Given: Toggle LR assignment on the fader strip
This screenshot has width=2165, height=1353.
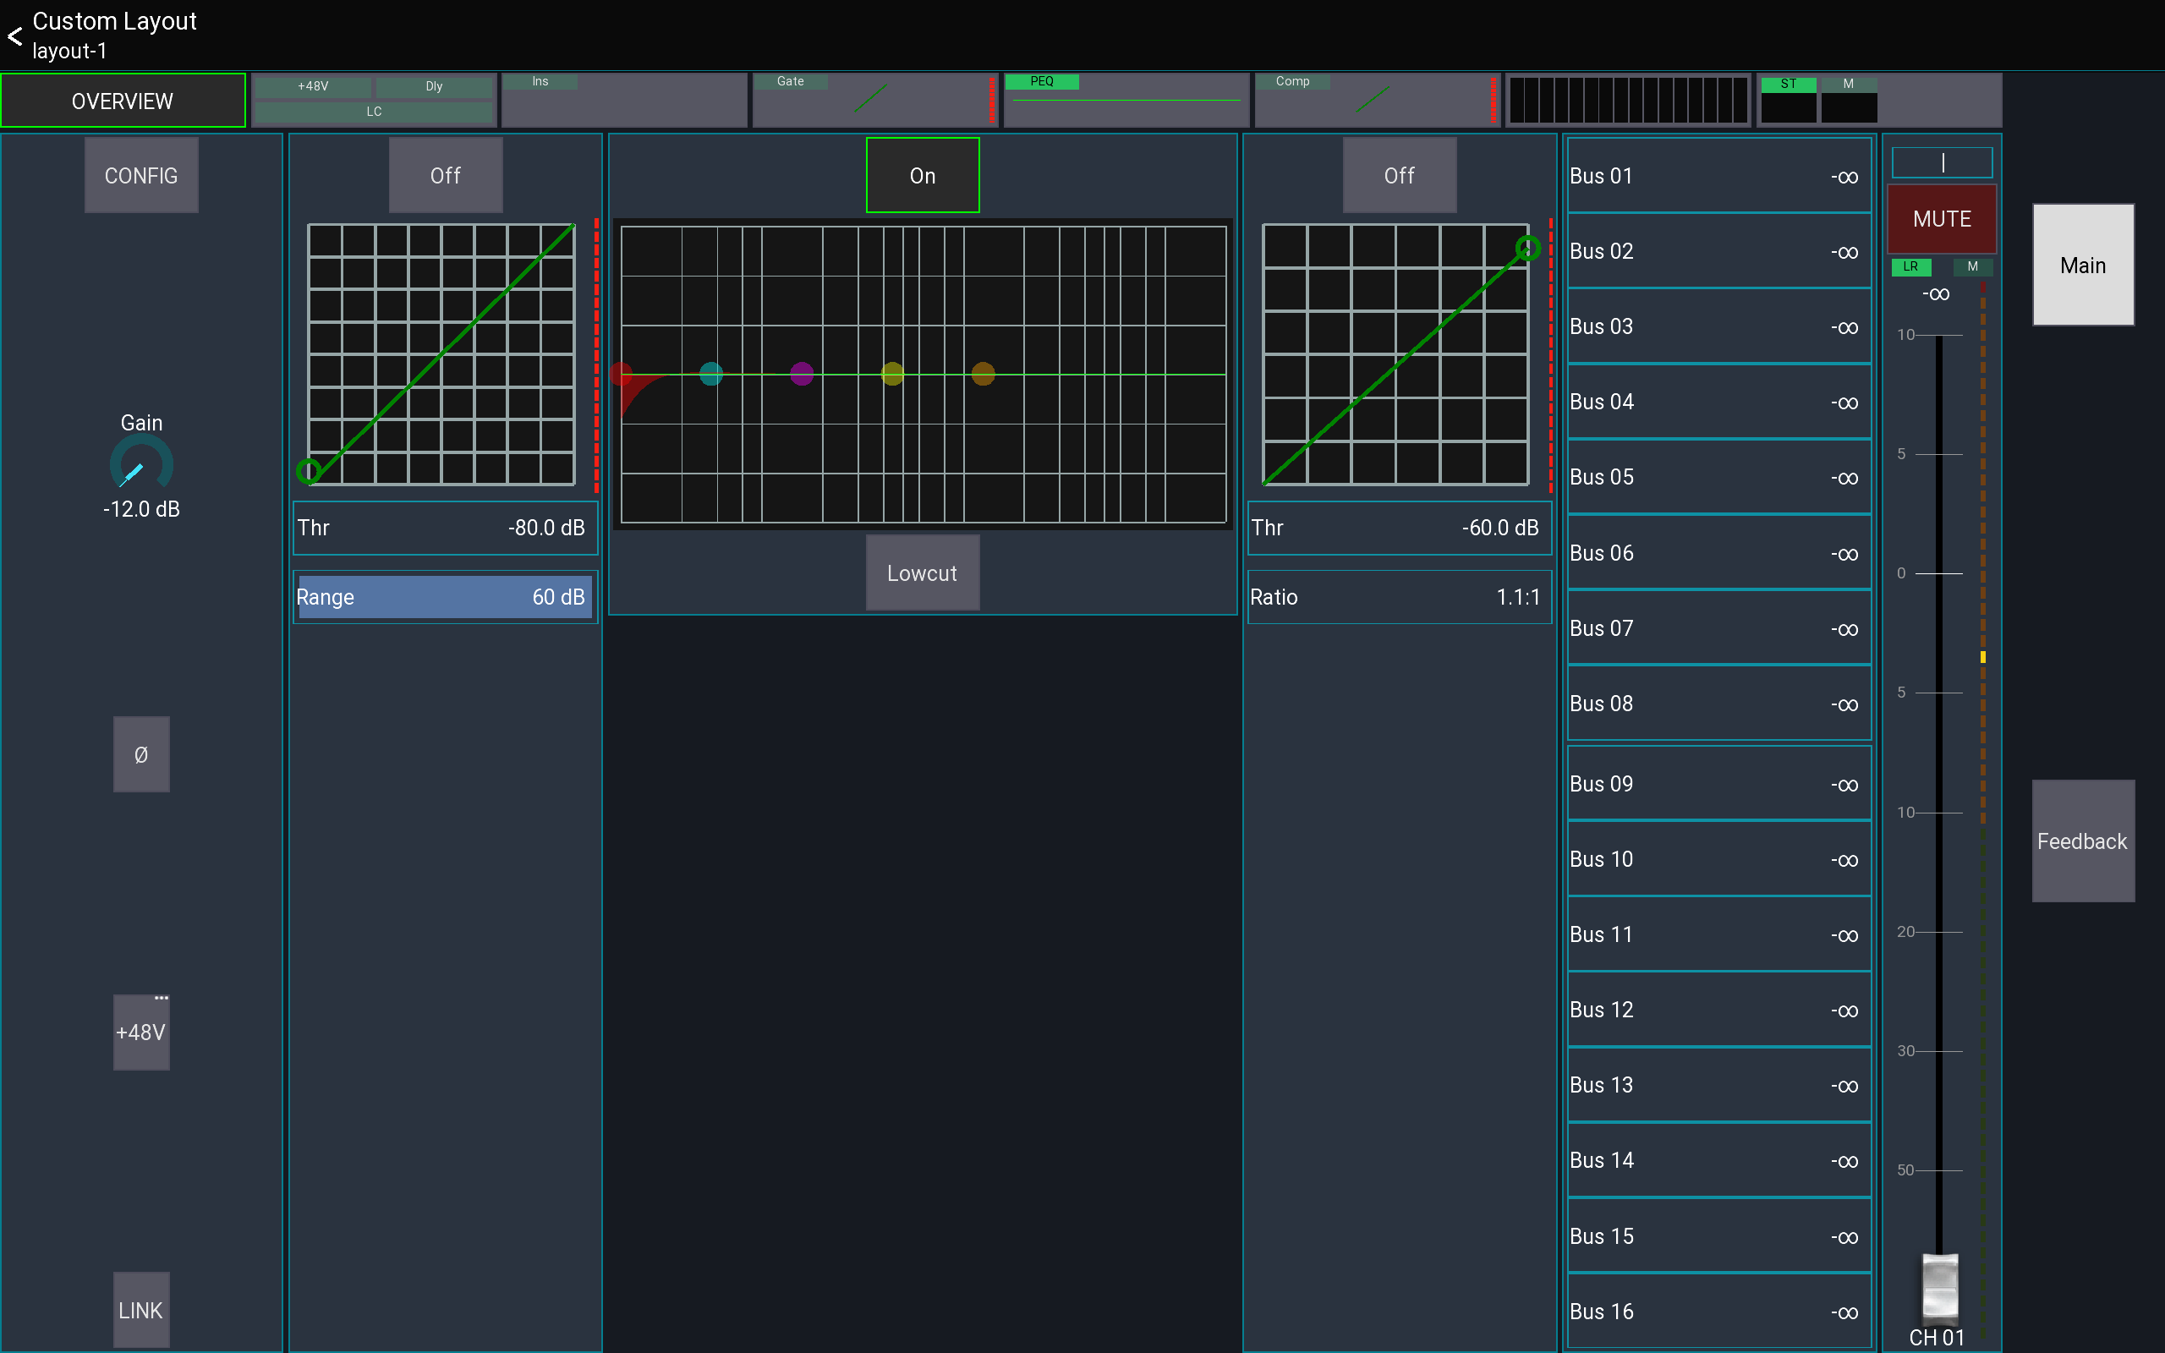Looking at the screenshot, I should 1911,266.
